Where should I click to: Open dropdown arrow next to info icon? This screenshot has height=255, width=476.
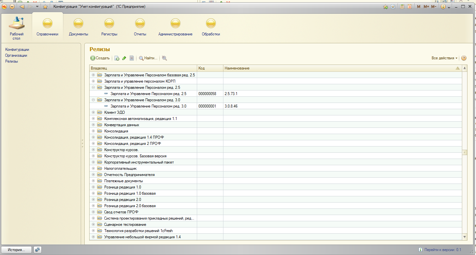click(449, 7)
